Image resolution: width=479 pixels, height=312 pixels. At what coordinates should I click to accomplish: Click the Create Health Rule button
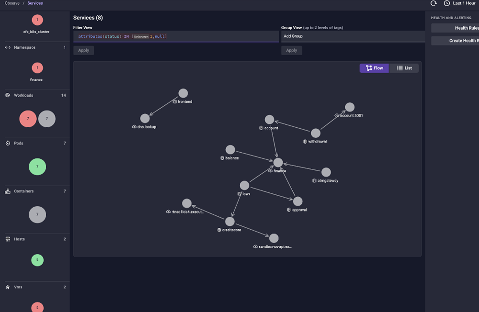(x=455, y=41)
